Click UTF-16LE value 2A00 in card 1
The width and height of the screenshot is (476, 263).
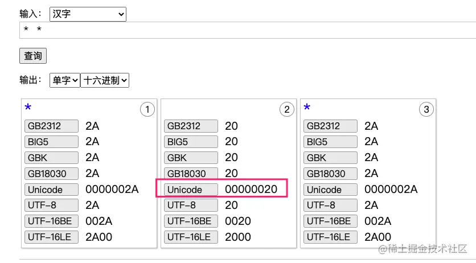click(x=99, y=237)
